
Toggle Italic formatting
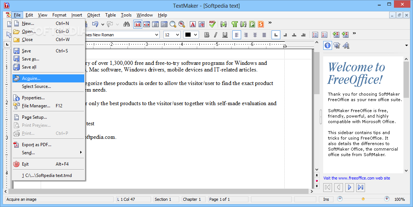click(216, 35)
